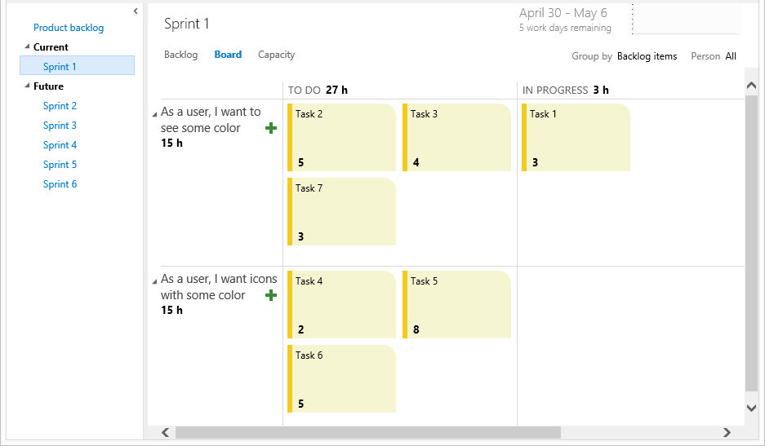Screen dimensions: 765x446
Task: Open Sprint 4 in the sidebar
Action: pos(60,145)
